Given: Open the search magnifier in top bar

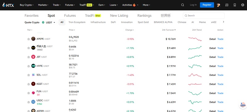Looking at the screenshot, I should (x=182, y=5).
